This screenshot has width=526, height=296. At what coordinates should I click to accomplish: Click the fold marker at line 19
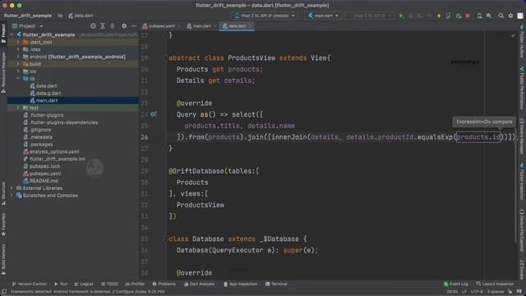pos(165,58)
